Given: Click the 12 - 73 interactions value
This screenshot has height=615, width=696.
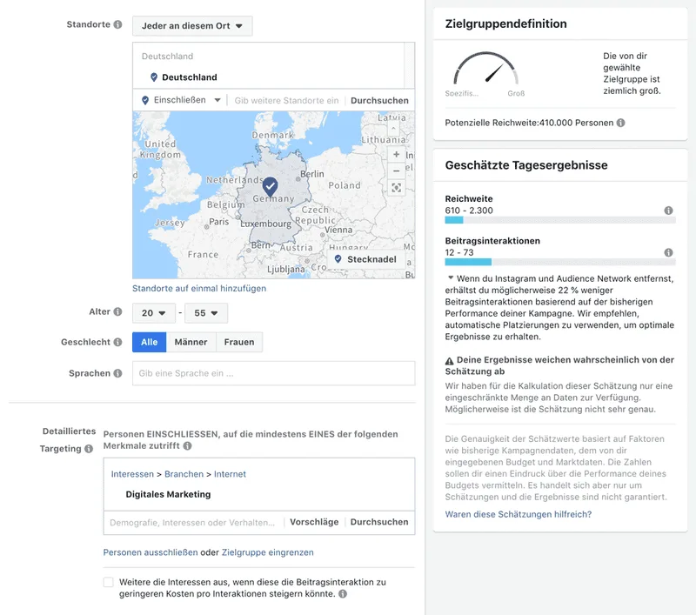Looking at the screenshot, I should point(459,252).
